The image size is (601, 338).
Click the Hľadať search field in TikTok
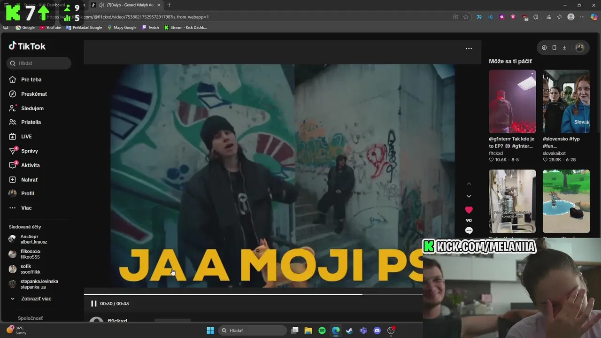click(39, 63)
